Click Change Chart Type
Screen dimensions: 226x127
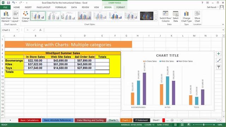[x=186, y=17]
